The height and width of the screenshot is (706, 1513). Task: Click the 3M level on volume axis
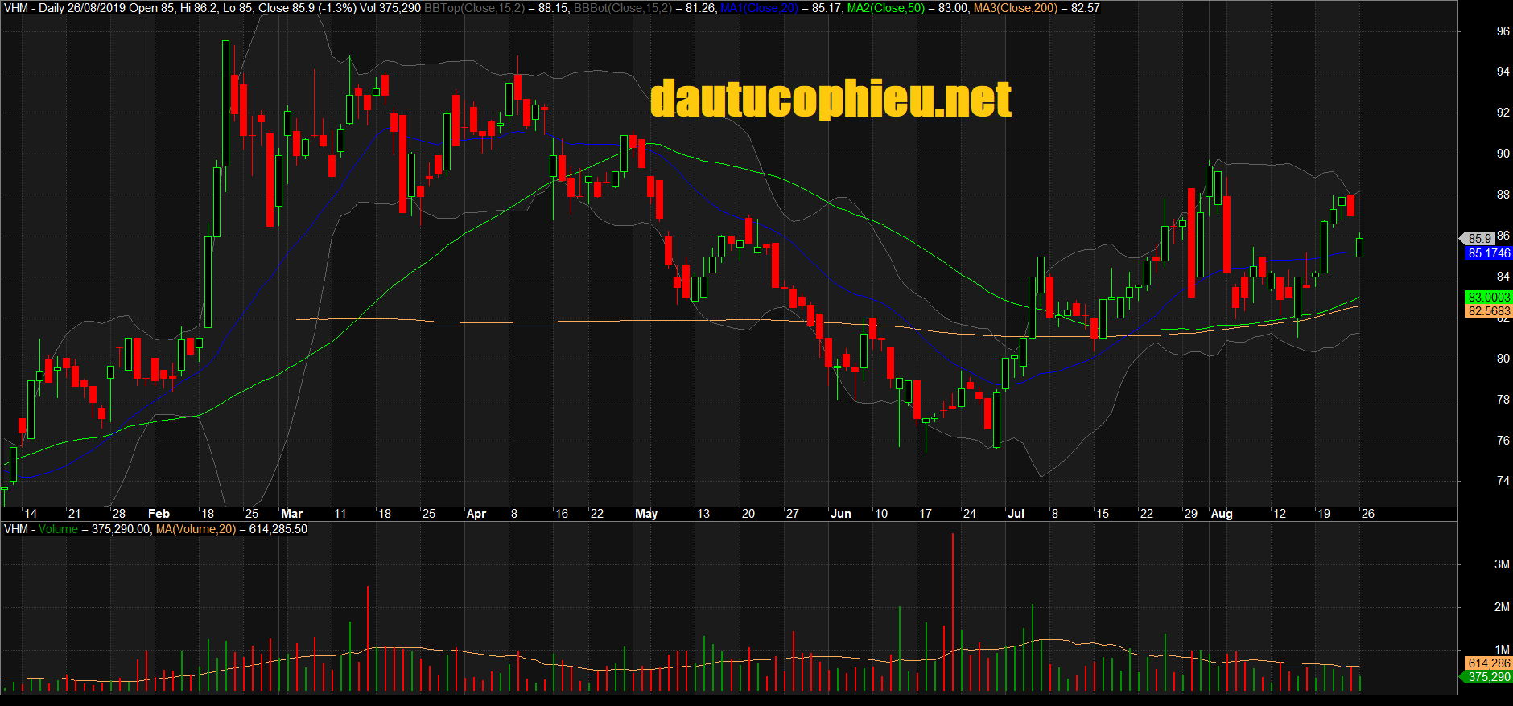(1502, 564)
